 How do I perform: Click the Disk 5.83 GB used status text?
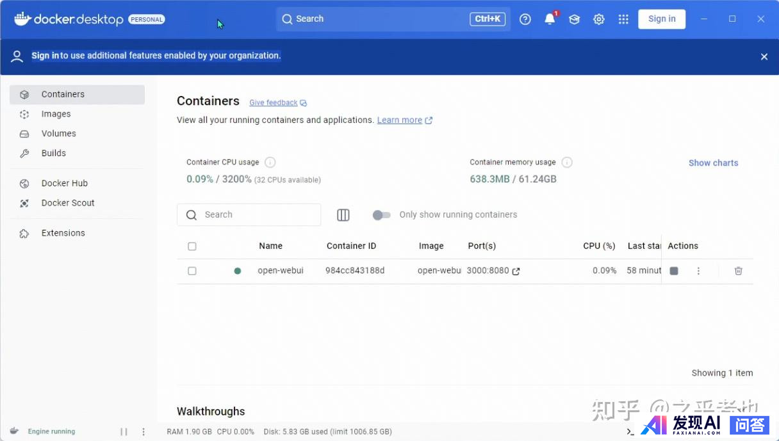point(327,432)
